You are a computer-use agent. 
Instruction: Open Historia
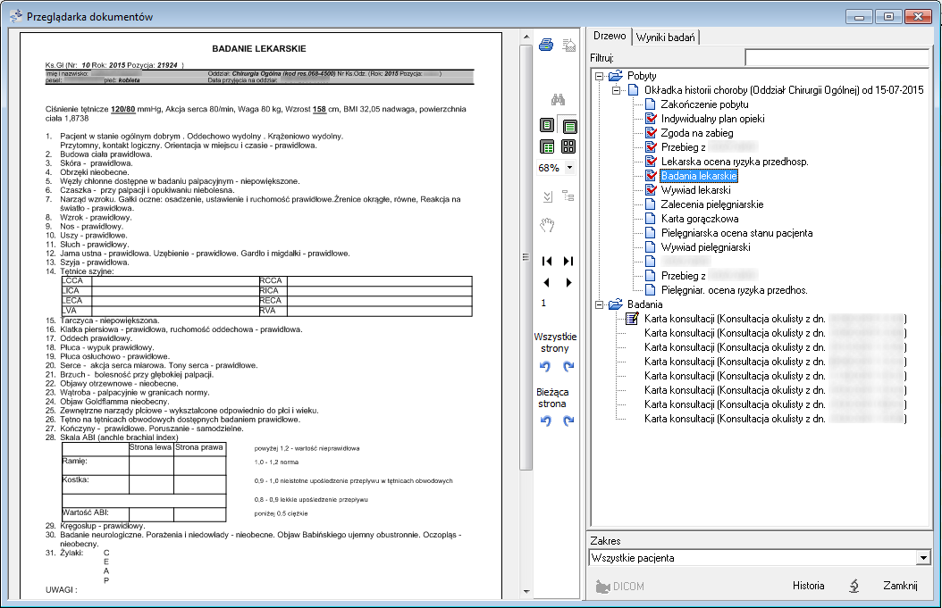point(808,586)
